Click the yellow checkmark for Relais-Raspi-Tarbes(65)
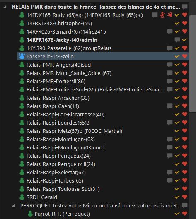The image size is (196, 219). [177, 180]
